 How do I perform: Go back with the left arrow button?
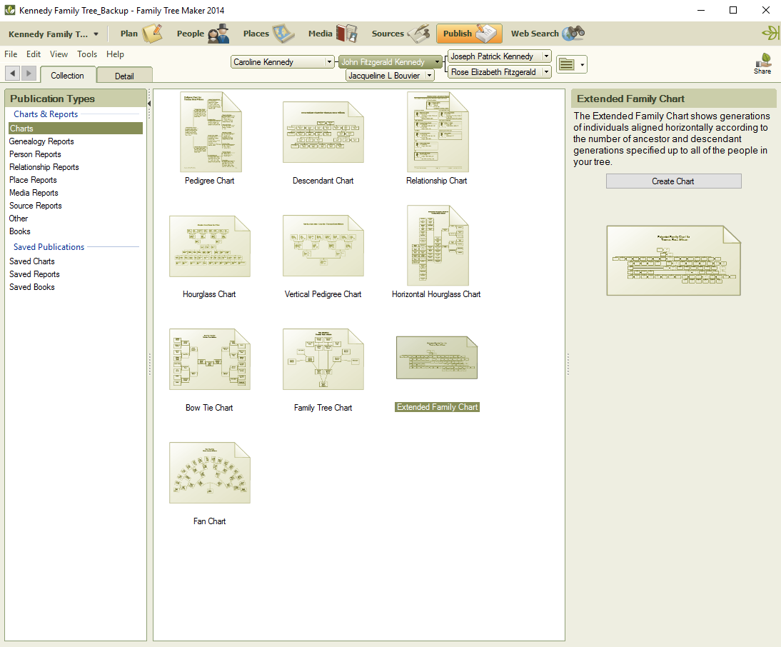coord(13,74)
